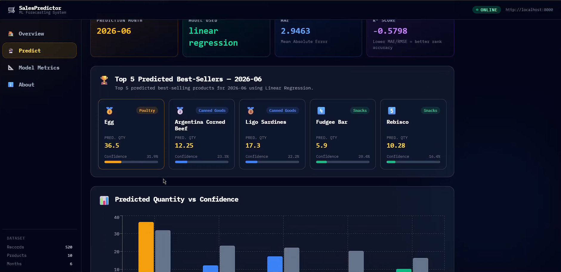561x272 pixels.
Task: Click the 2026-06 prediction month value
Action: (x=114, y=31)
